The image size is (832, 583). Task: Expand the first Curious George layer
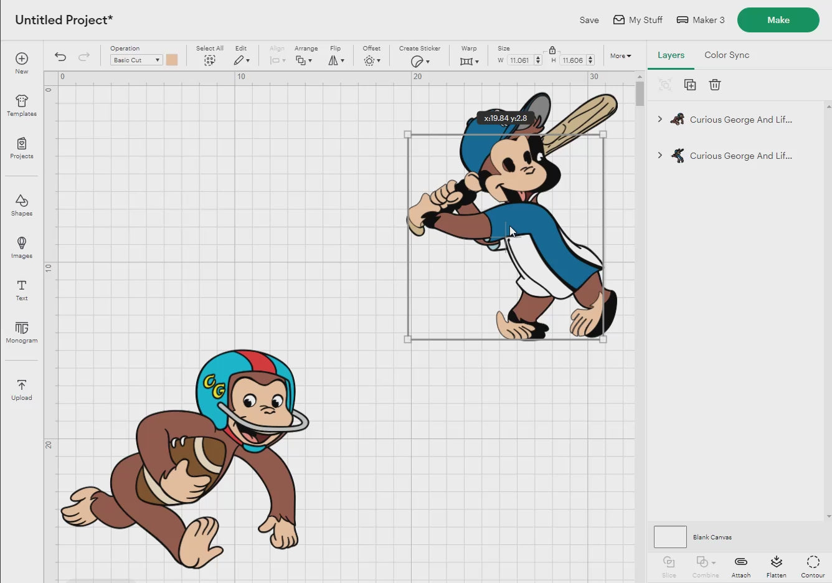tap(660, 119)
